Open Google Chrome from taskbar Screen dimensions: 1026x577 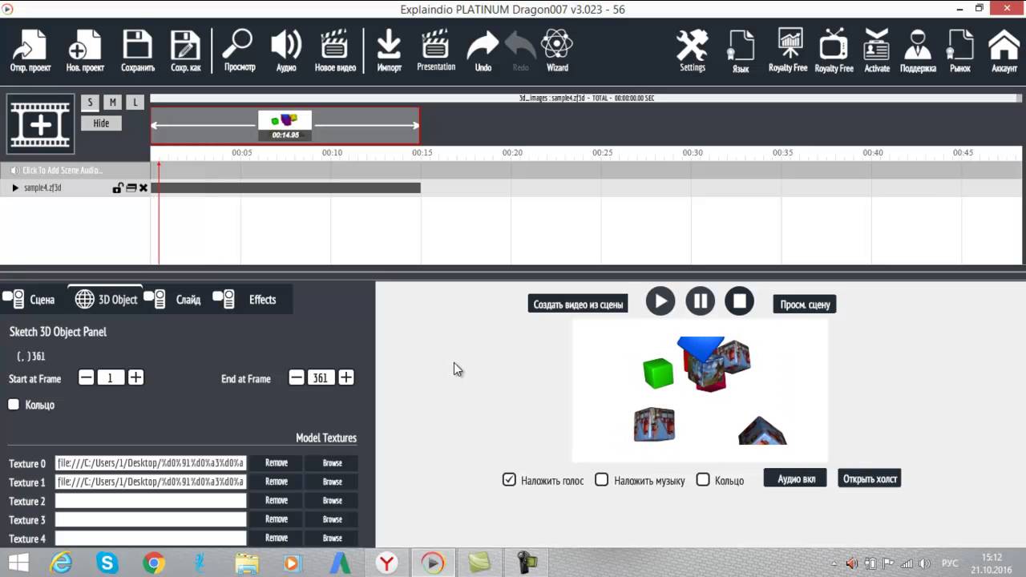pyautogui.click(x=154, y=563)
